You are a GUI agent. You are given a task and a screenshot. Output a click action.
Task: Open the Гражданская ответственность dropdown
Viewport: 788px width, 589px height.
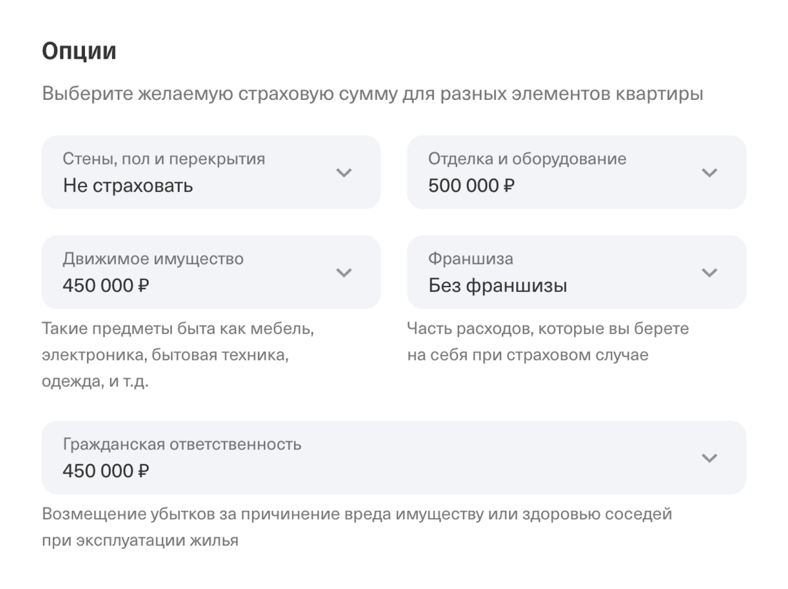(x=393, y=458)
